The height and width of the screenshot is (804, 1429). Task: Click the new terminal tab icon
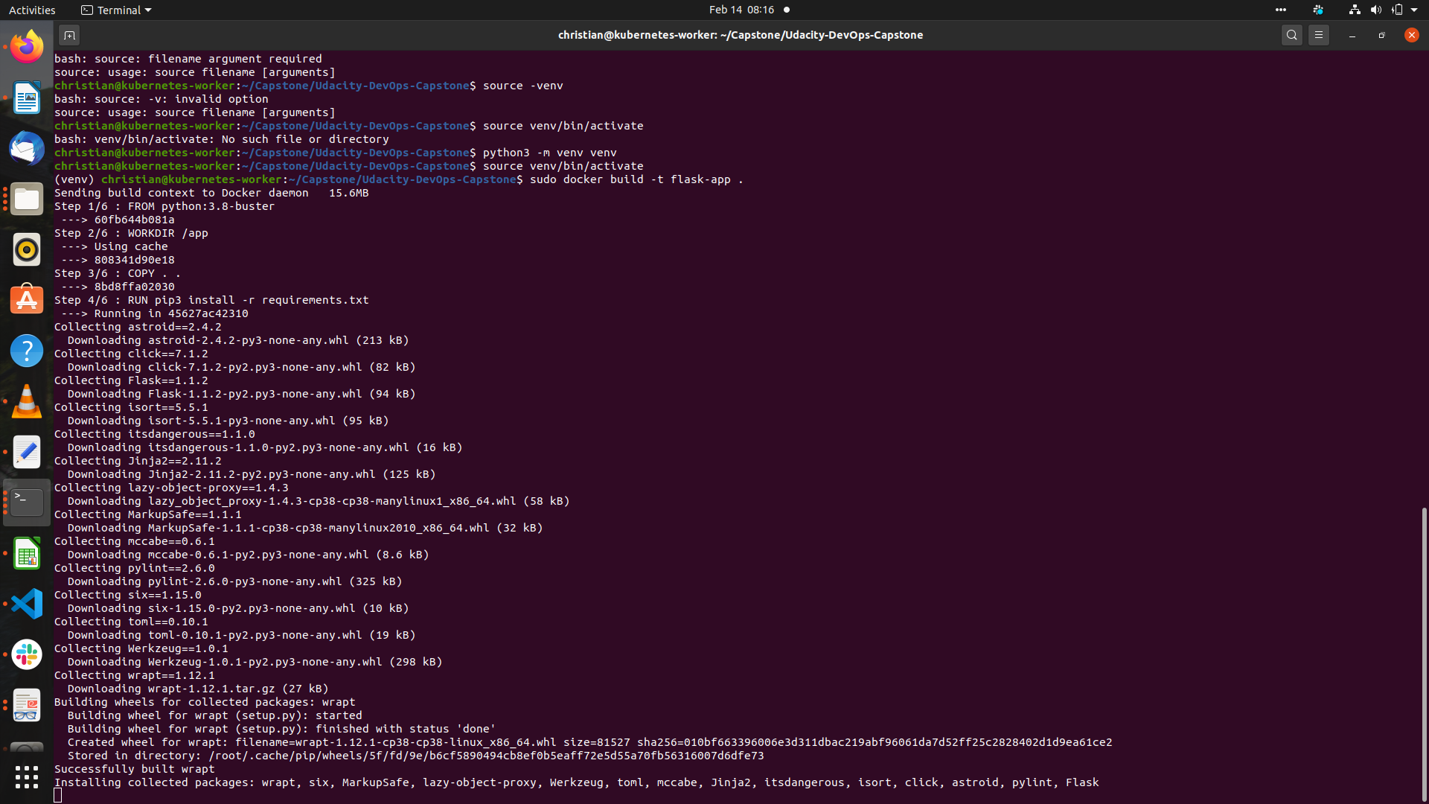coord(69,35)
